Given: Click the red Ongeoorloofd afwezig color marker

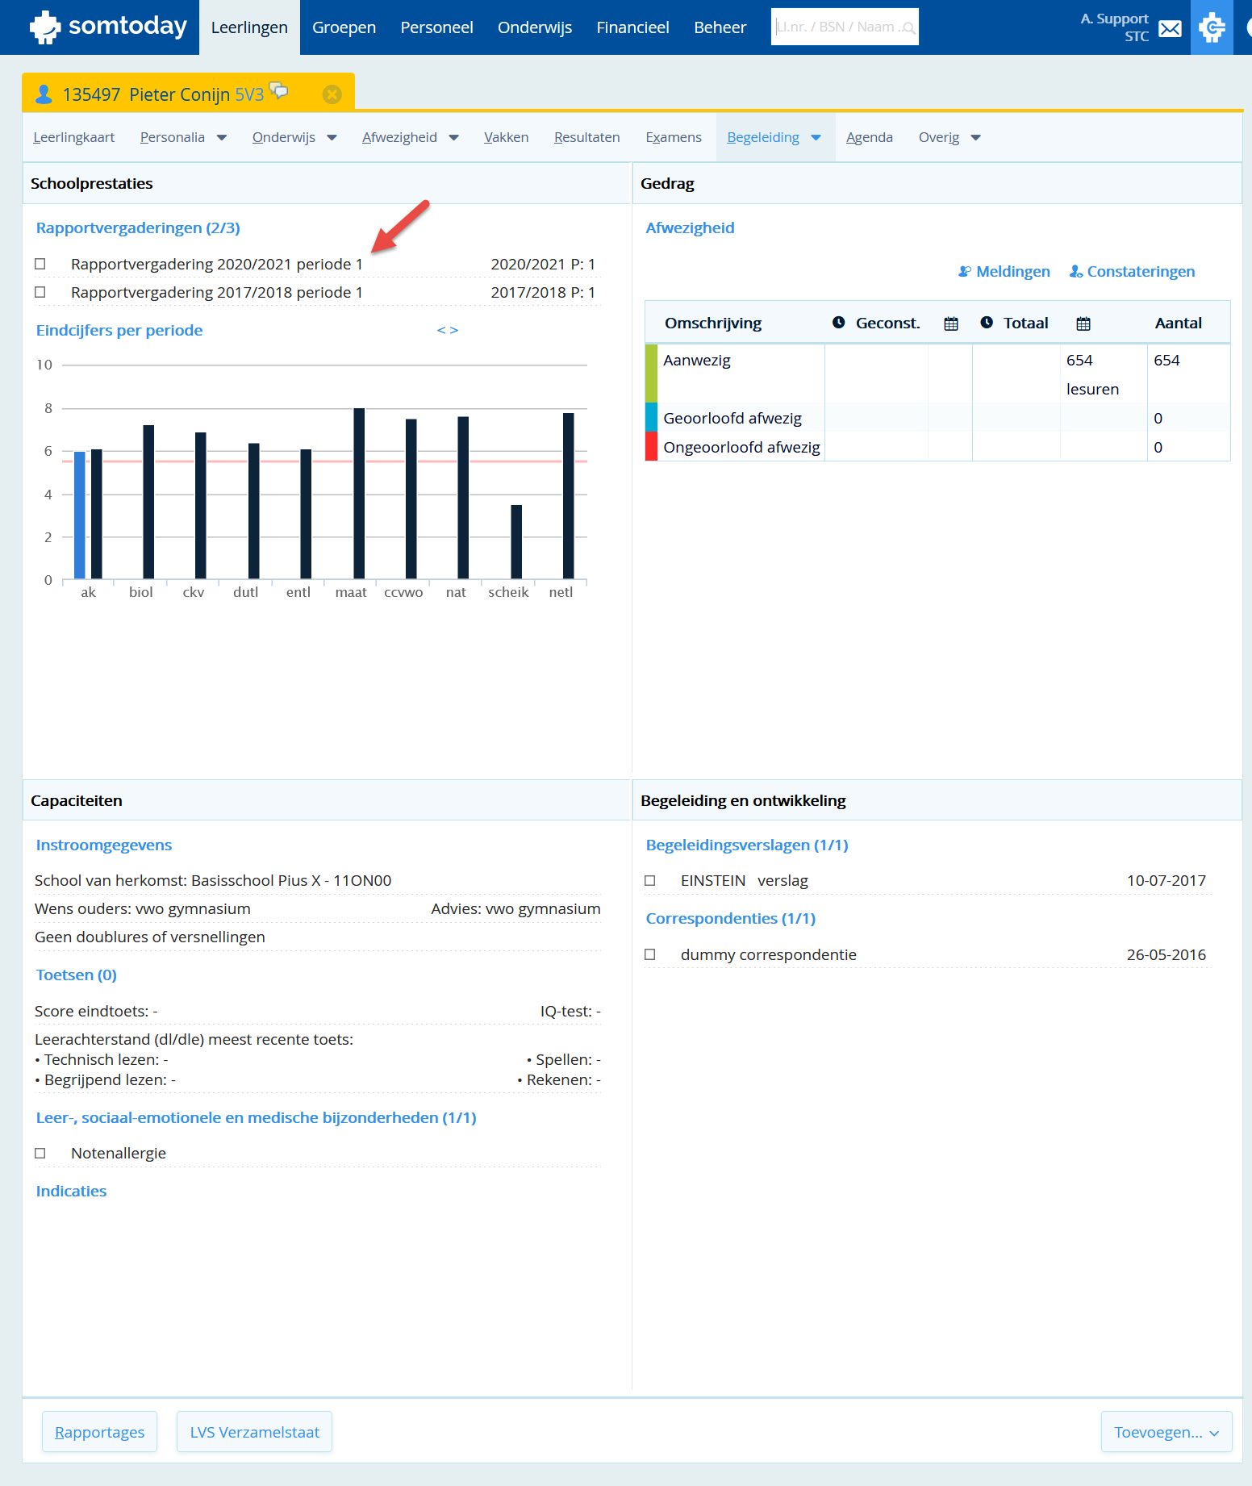Looking at the screenshot, I should [651, 446].
